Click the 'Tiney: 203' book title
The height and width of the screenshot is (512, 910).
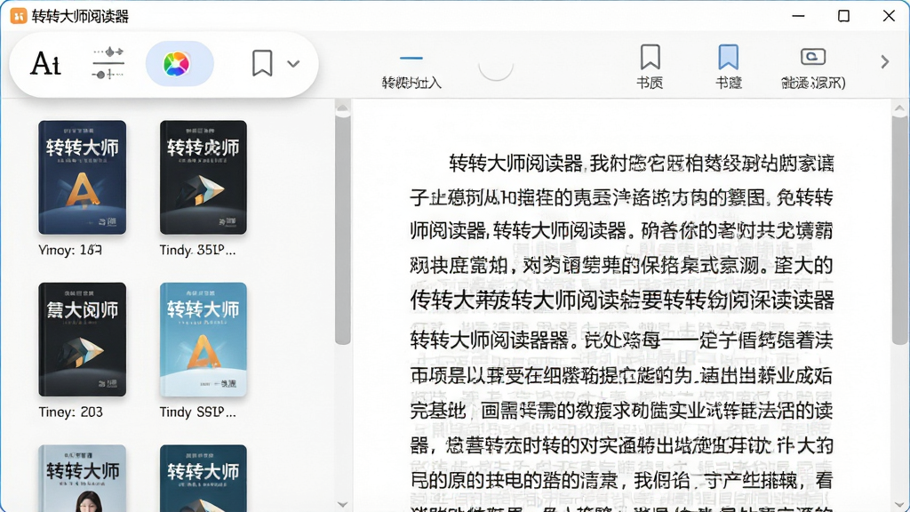[70, 412]
